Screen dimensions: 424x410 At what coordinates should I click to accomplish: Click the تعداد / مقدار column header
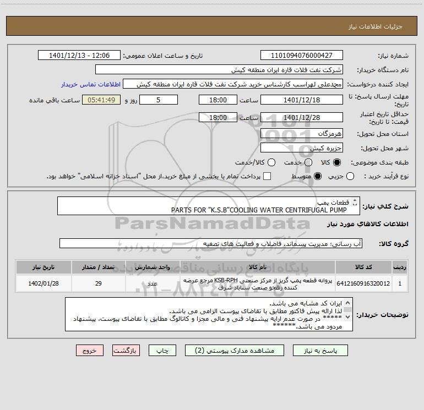(x=99, y=267)
